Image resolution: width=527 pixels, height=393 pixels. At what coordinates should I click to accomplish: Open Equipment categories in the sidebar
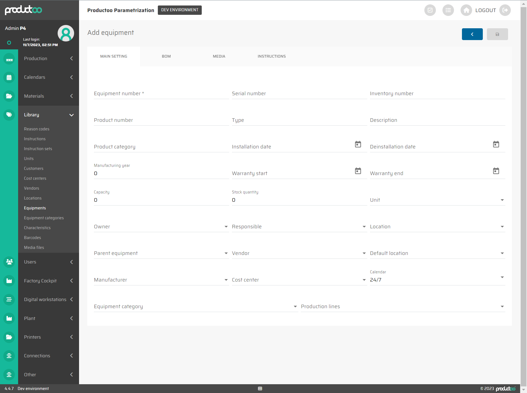click(44, 218)
